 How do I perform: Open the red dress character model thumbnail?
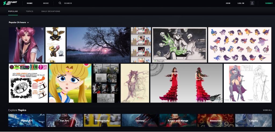tap(186, 83)
